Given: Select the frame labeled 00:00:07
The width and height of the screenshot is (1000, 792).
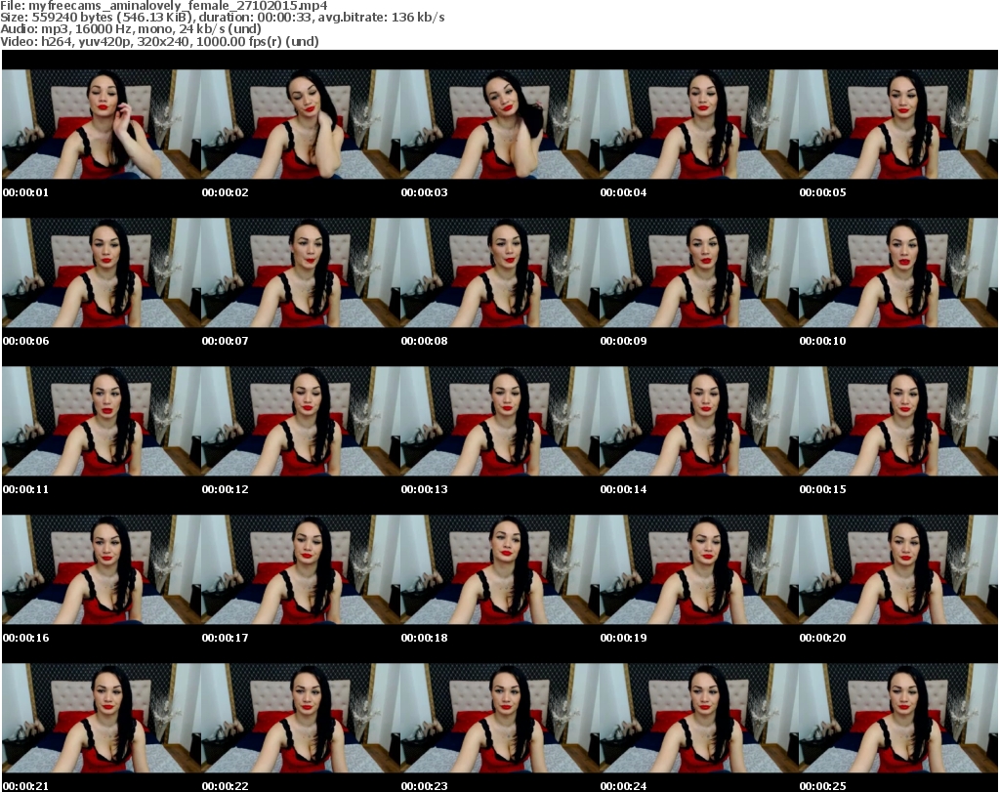Looking at the screenshot, I should [x=301, y=272].
